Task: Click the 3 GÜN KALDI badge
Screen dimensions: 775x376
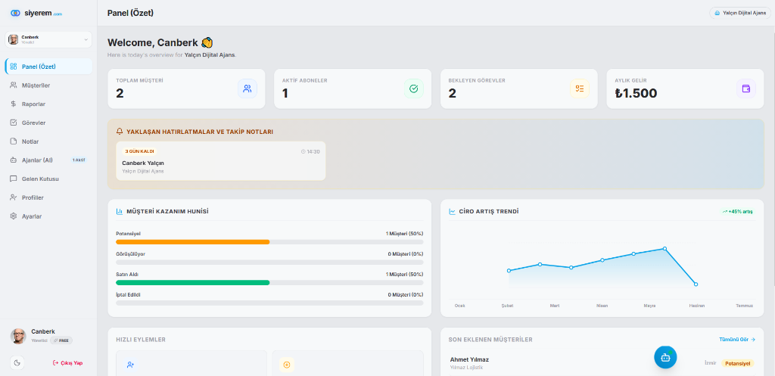Action: (x=140, y=151)
